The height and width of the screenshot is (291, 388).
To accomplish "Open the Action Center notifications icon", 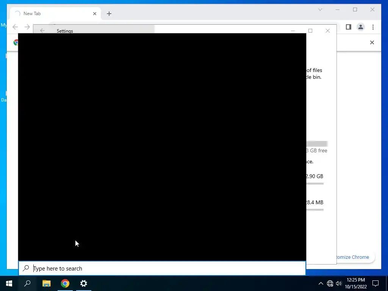I will (375, 283).
